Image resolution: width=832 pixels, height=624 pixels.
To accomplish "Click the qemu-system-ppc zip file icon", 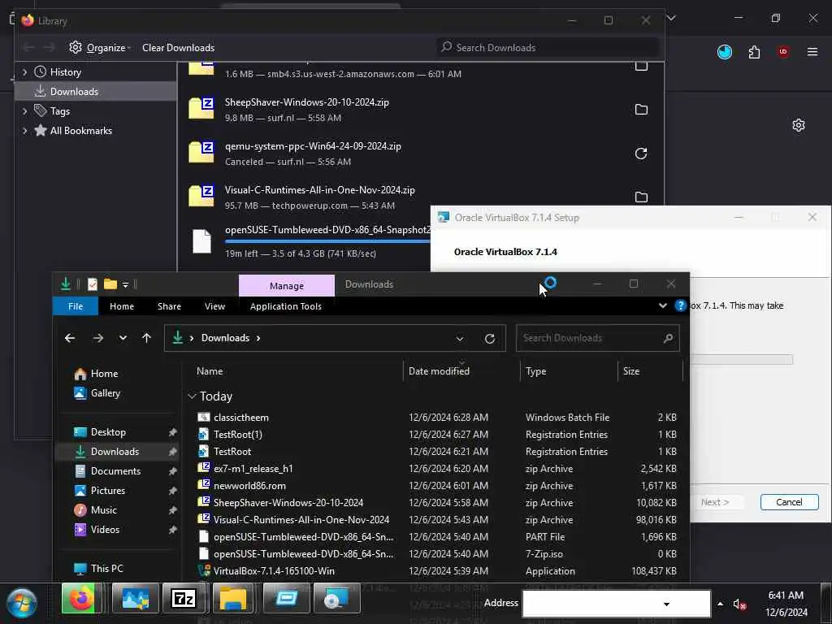I will click(x=201, y=153).
